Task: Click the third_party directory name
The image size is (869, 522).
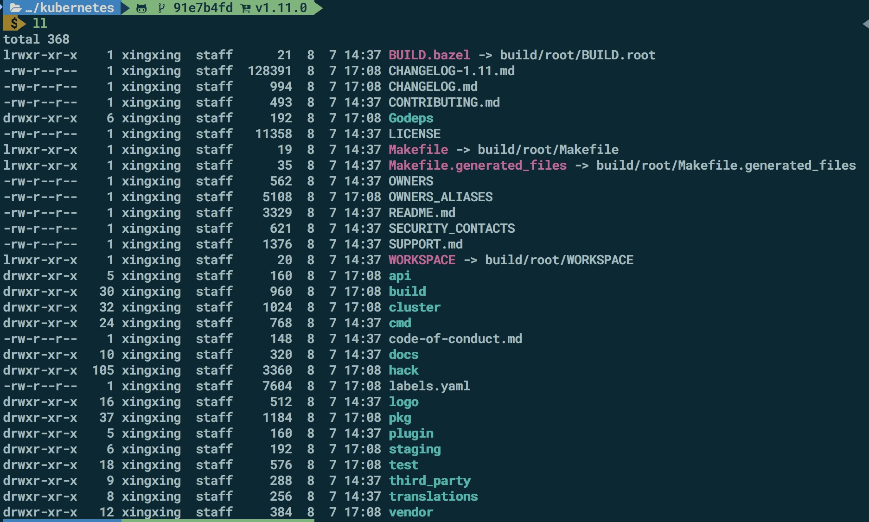Action: pyautogui.click(x=429, y=481)
